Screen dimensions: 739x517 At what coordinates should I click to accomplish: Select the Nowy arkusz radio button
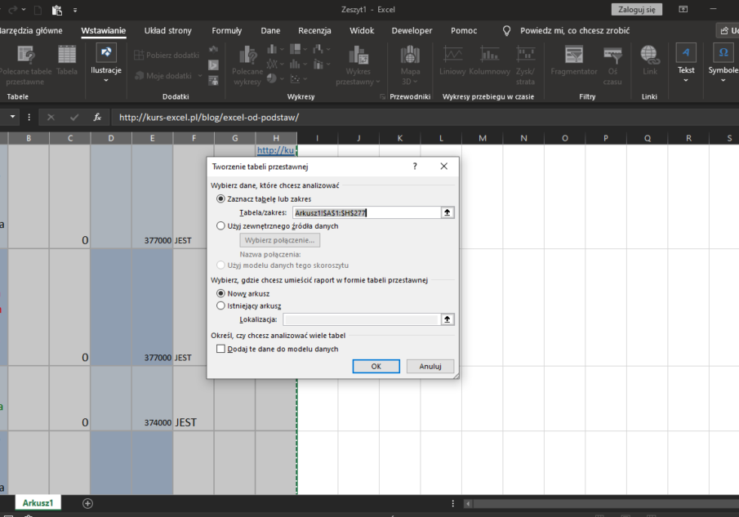(x=220, y=293)
